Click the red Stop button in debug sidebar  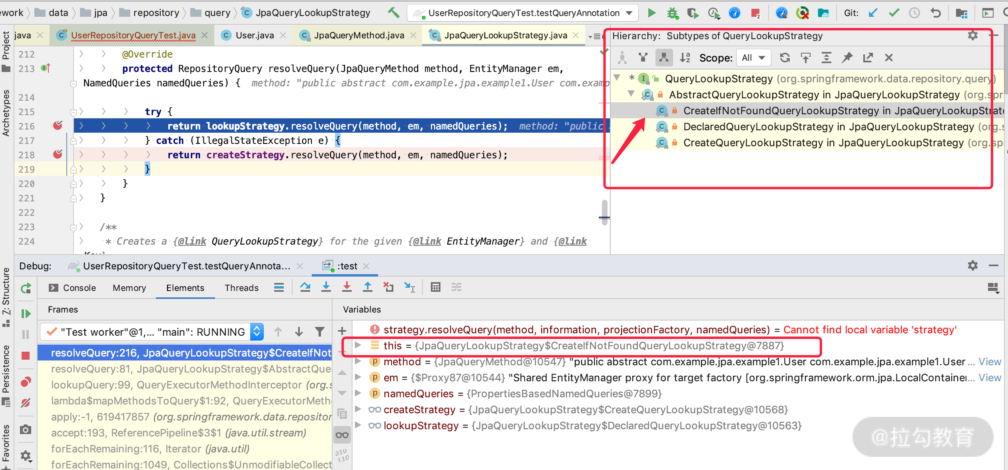(26, 355)
